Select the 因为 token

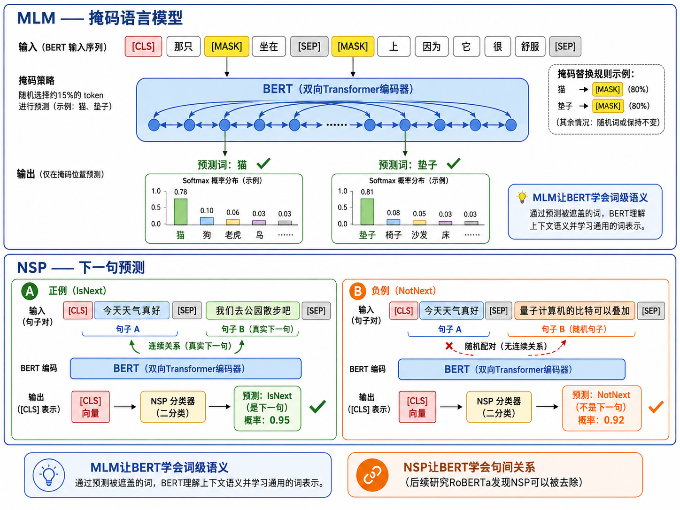tap(432, 46)
